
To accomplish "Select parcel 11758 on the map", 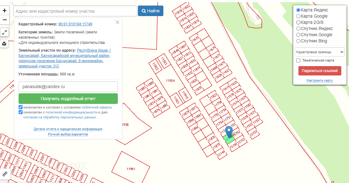I will tap(218, 104).
